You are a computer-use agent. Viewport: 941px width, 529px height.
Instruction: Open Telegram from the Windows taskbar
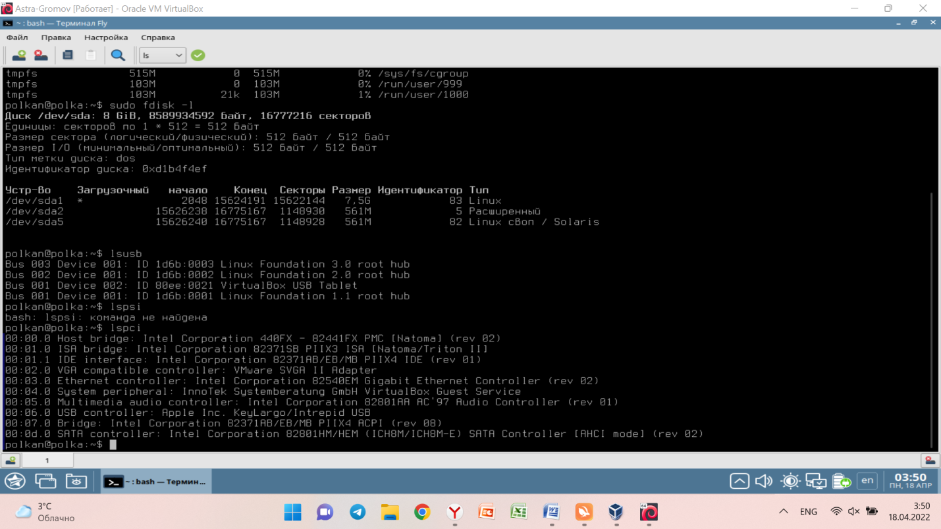pyautogui.click(x=358, y=512)
